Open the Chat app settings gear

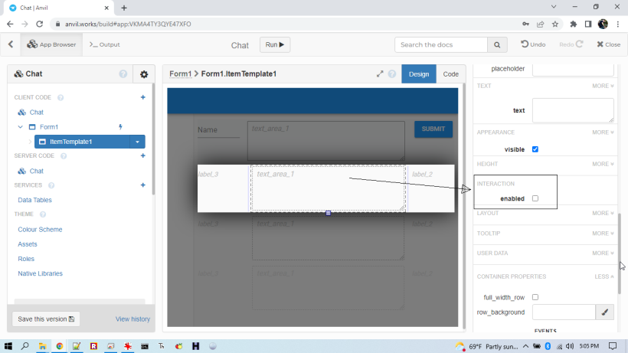coord(143,74)
